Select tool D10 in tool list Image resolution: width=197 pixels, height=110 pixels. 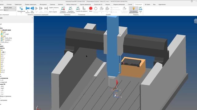pyautogui.click(x=2, y=60)
